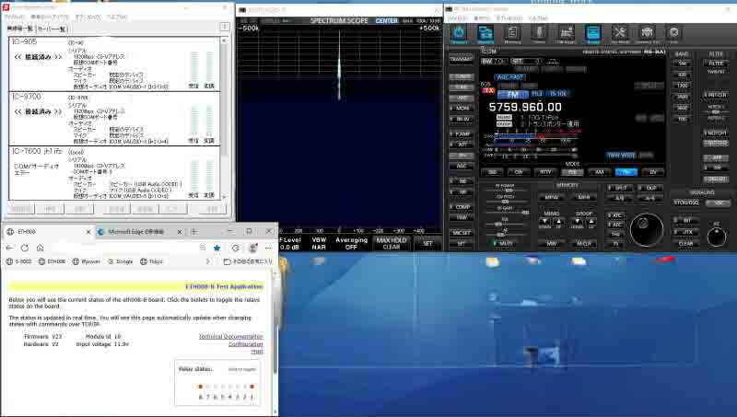Step memory channel down with MEMO arrow
This screenshot has height=417, width=737.
click(x=544, y=222)
